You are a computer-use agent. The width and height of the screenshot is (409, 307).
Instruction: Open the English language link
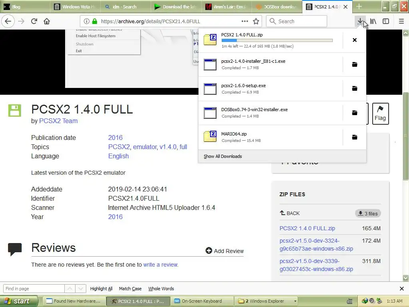pos(118,156)
